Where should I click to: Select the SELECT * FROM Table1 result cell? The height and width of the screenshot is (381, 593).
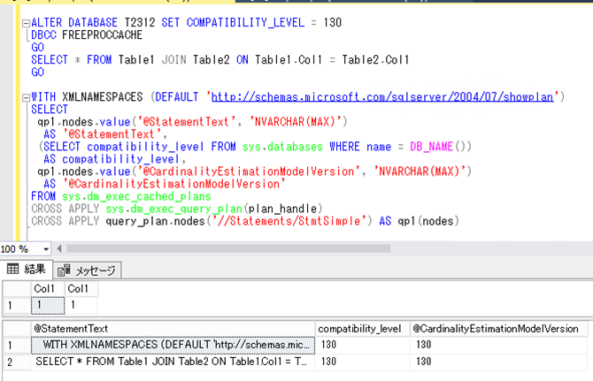click(173, 362)
